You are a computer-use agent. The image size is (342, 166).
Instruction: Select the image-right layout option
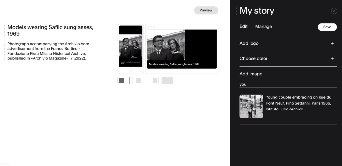click(x=153, y=80)
